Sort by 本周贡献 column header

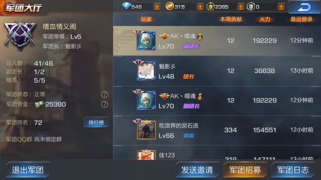coord(231,19)
